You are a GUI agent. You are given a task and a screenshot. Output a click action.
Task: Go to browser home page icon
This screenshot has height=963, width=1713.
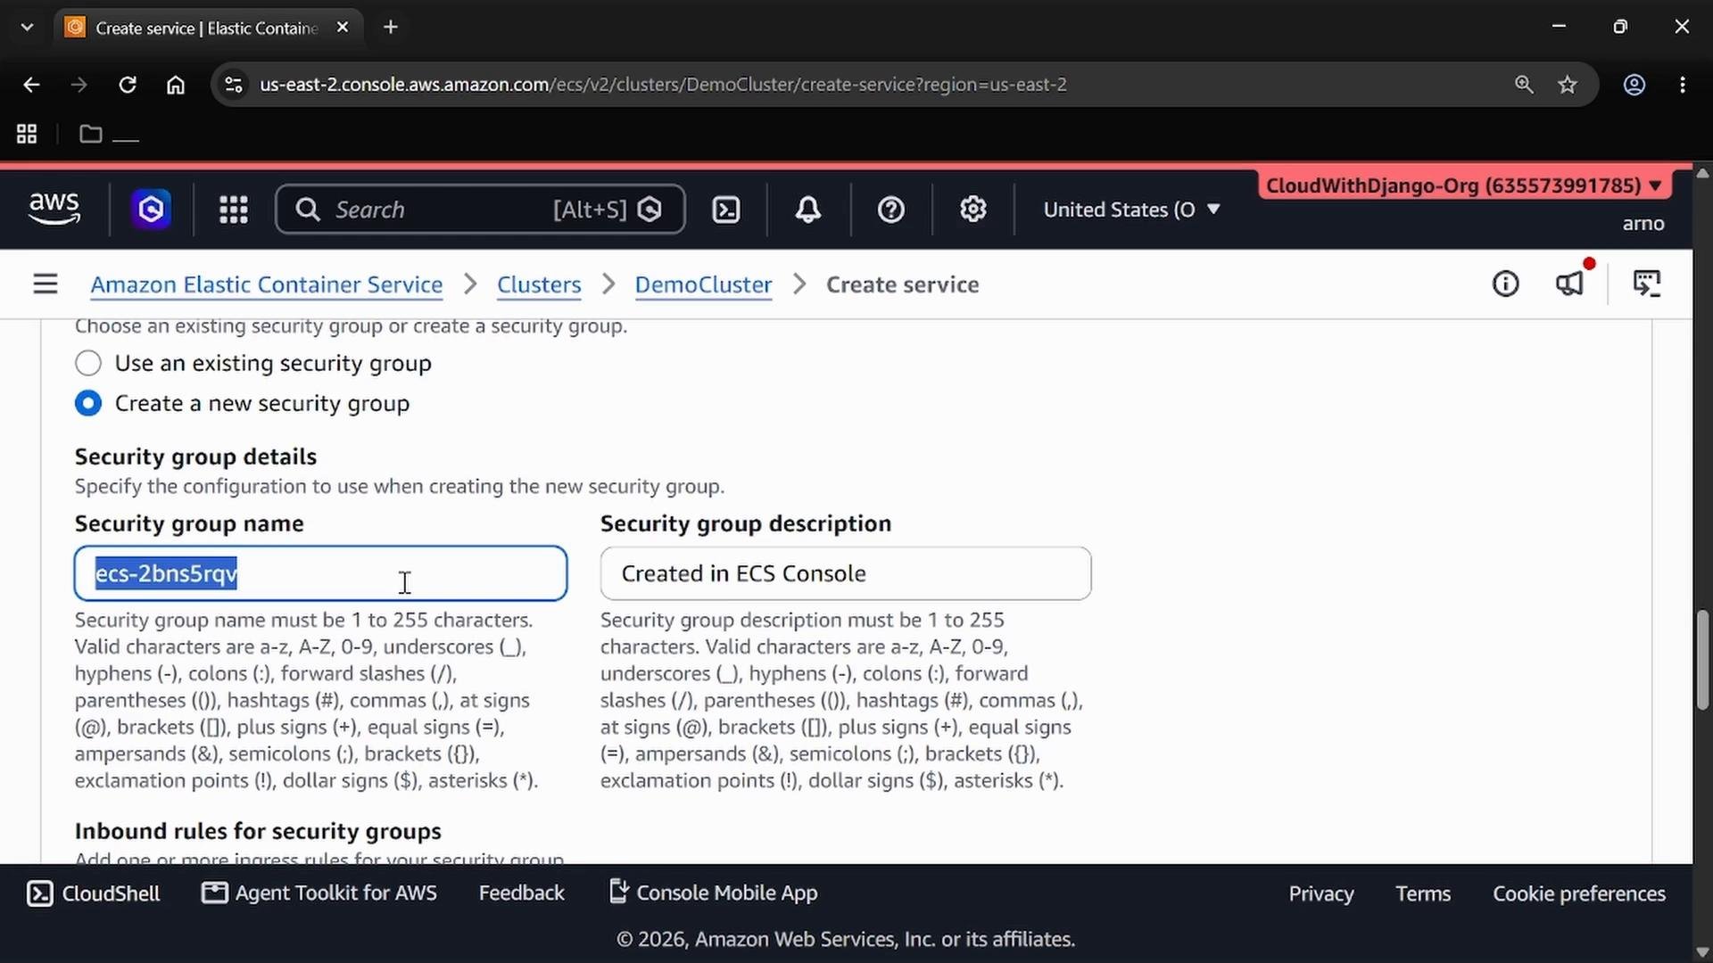176,85
